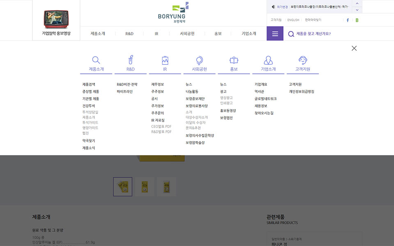Open the CEO발표 PDF link
The image size is (394, 246).
tap(161, 127)
